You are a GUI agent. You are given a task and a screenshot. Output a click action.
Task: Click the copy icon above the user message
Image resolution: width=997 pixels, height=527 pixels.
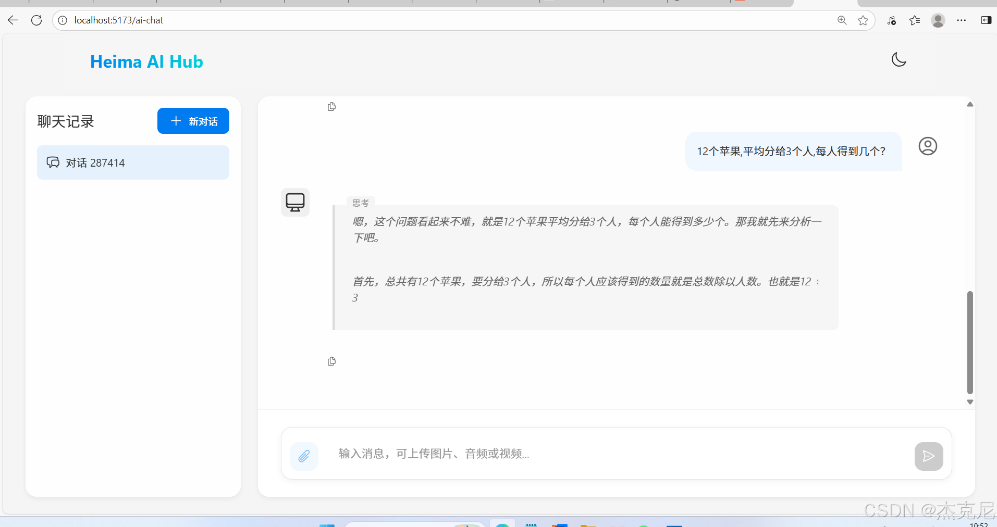tap(331, 107)
